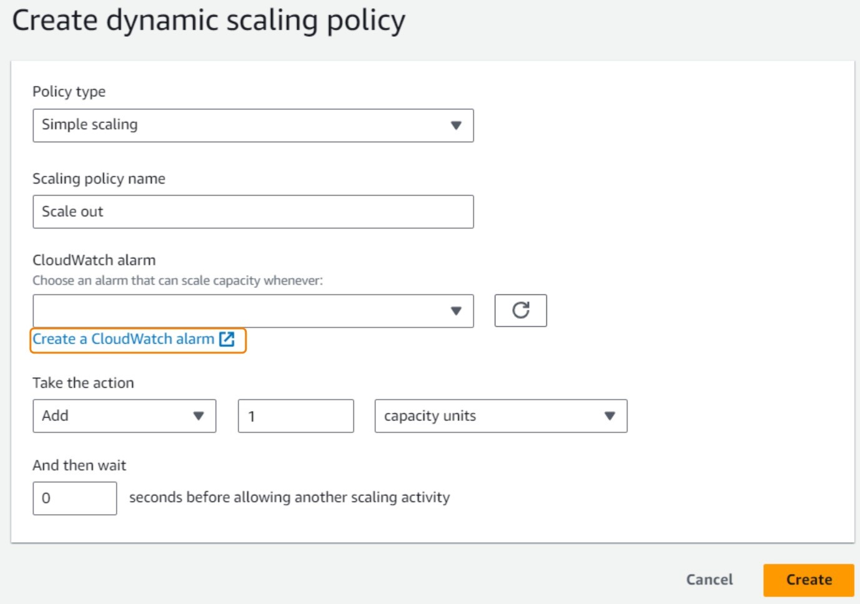
Task: Focus the Scaling policy name field
Action: click(253, 212)
